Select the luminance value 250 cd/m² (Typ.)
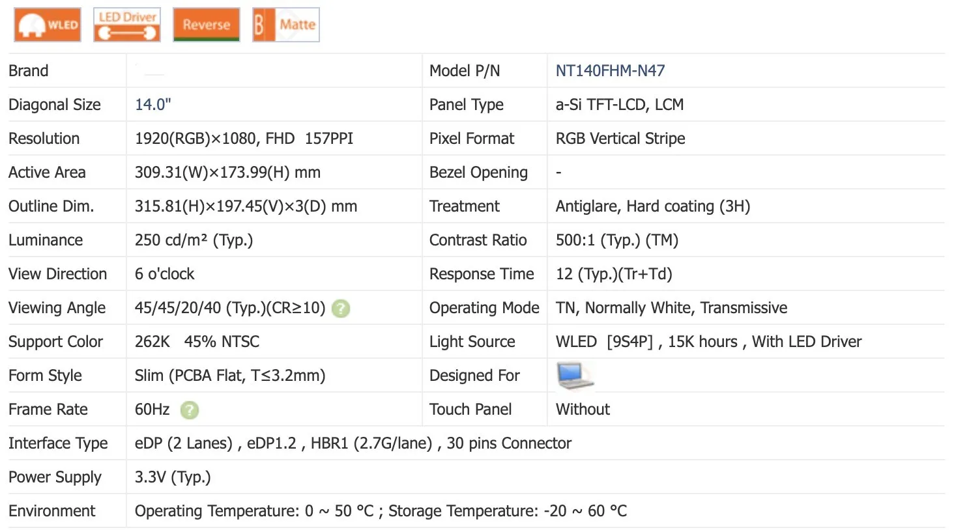This screenshot has height=530, width=954. tap(194, 240)
